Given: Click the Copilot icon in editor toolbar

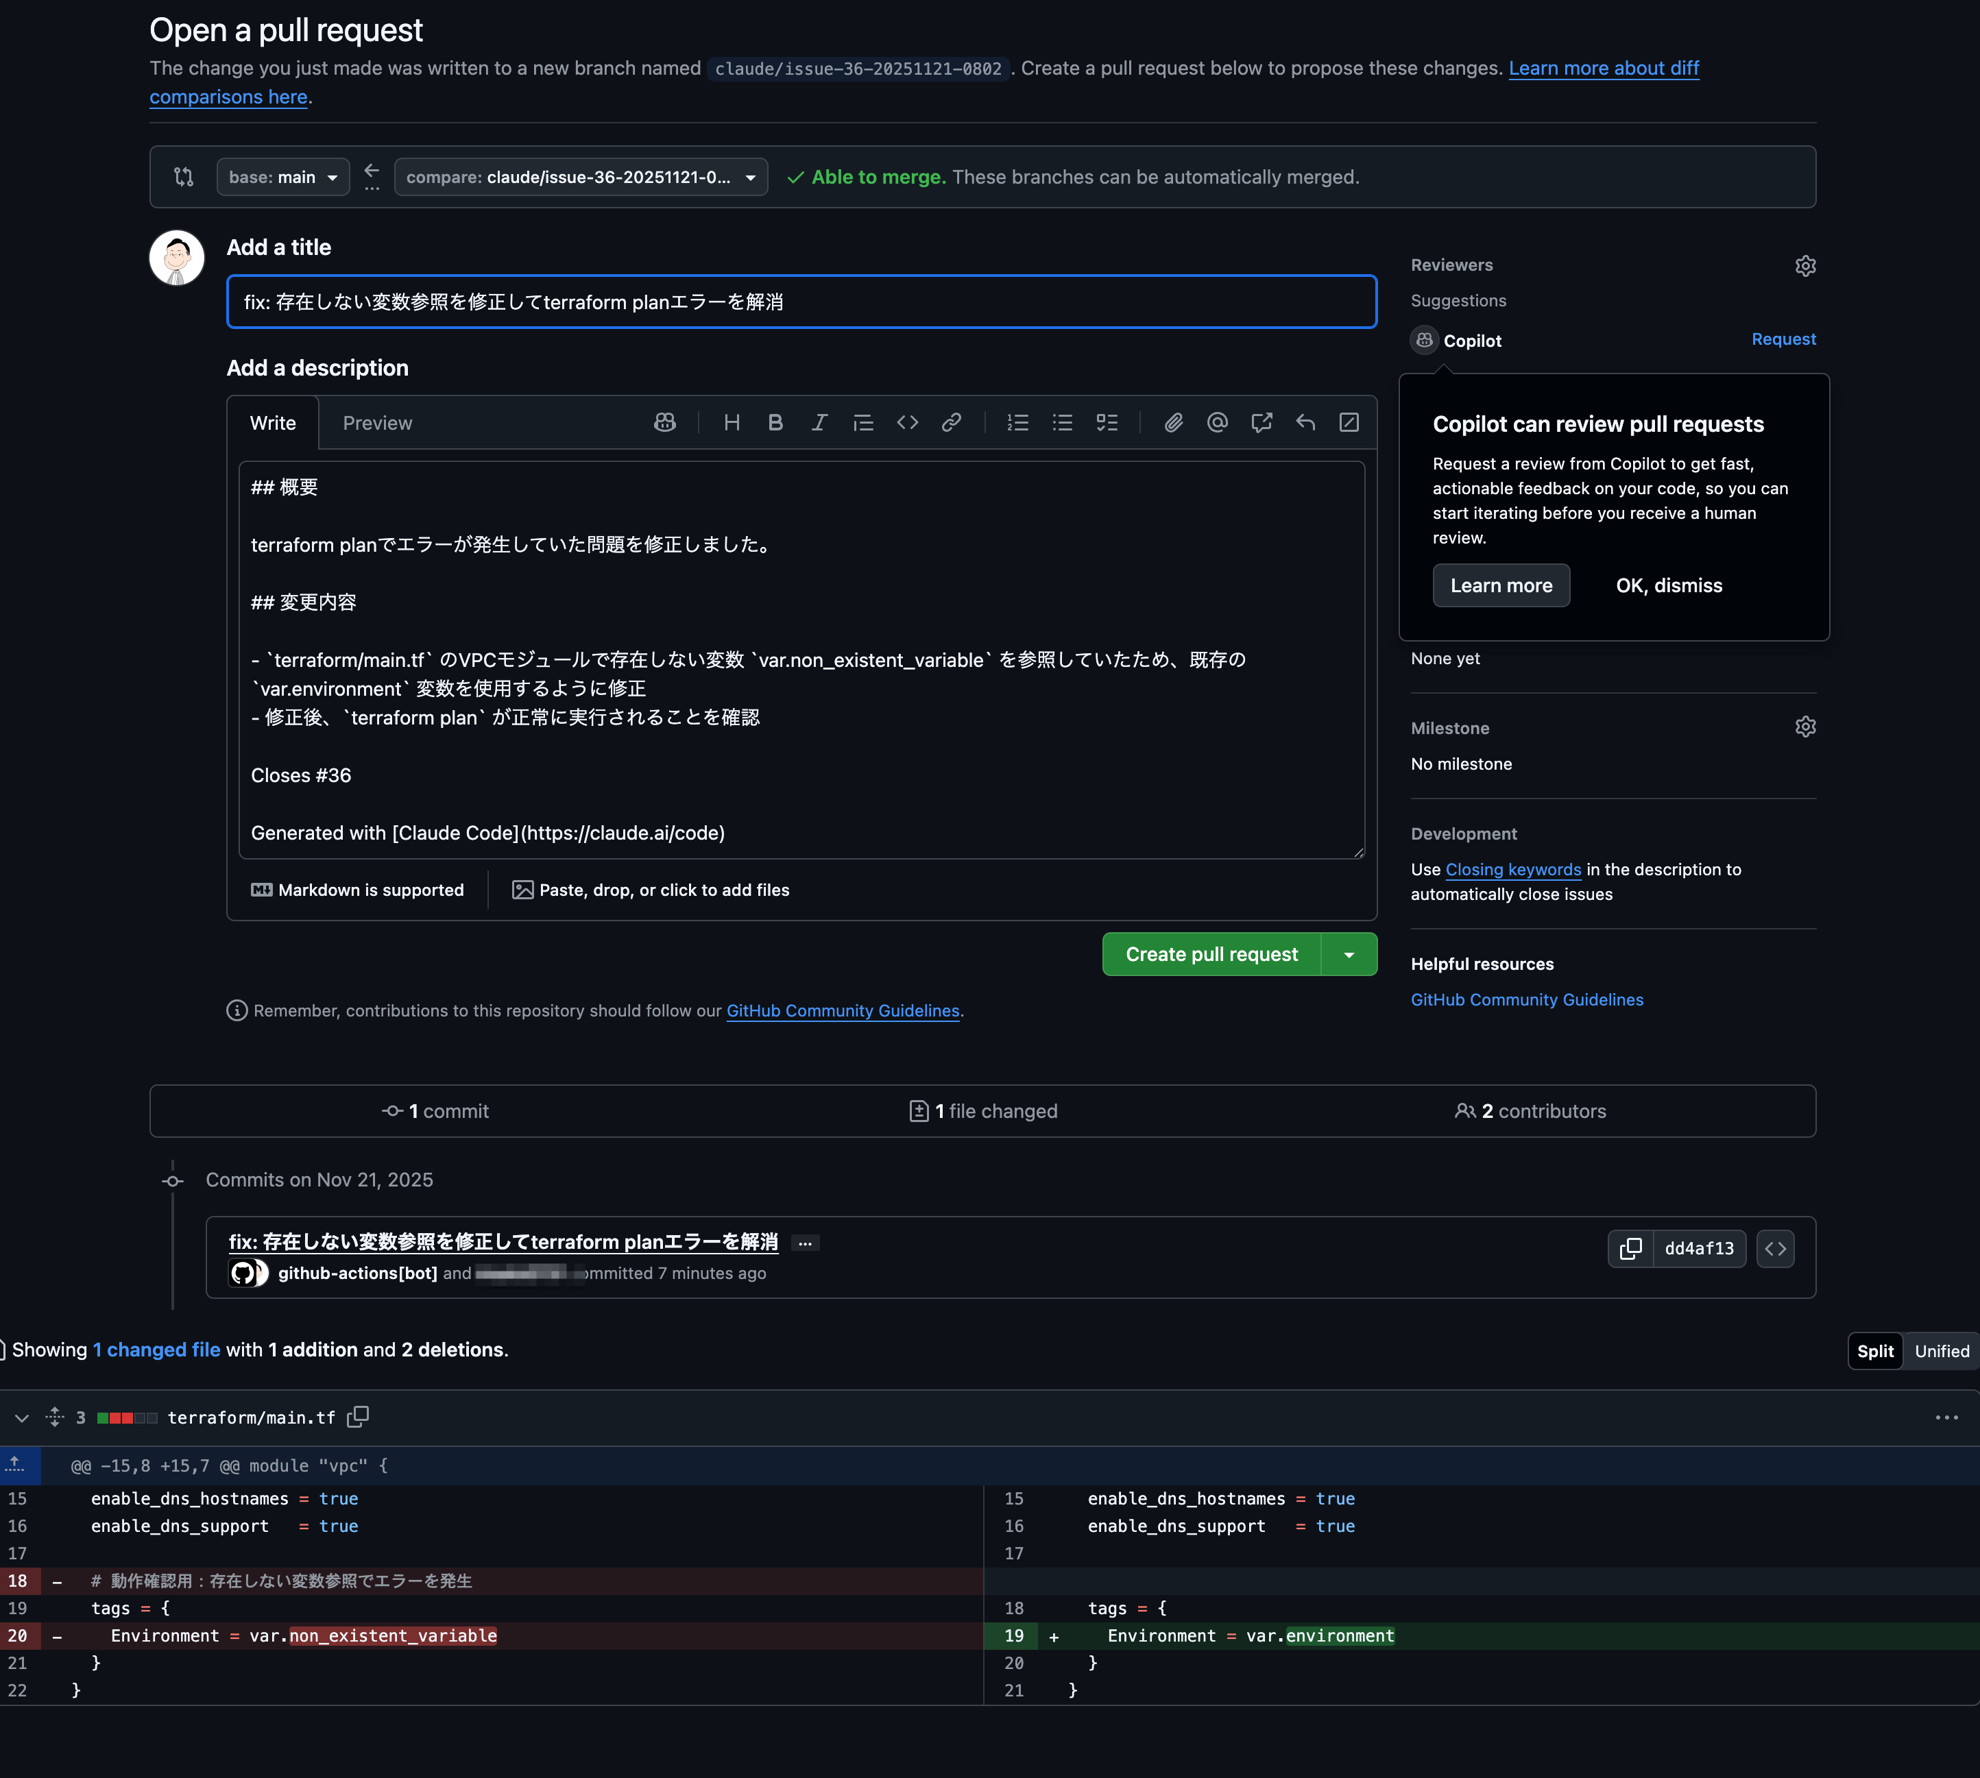Looking at the screenshot, I should pyautogui.click(x=664, y=422).
